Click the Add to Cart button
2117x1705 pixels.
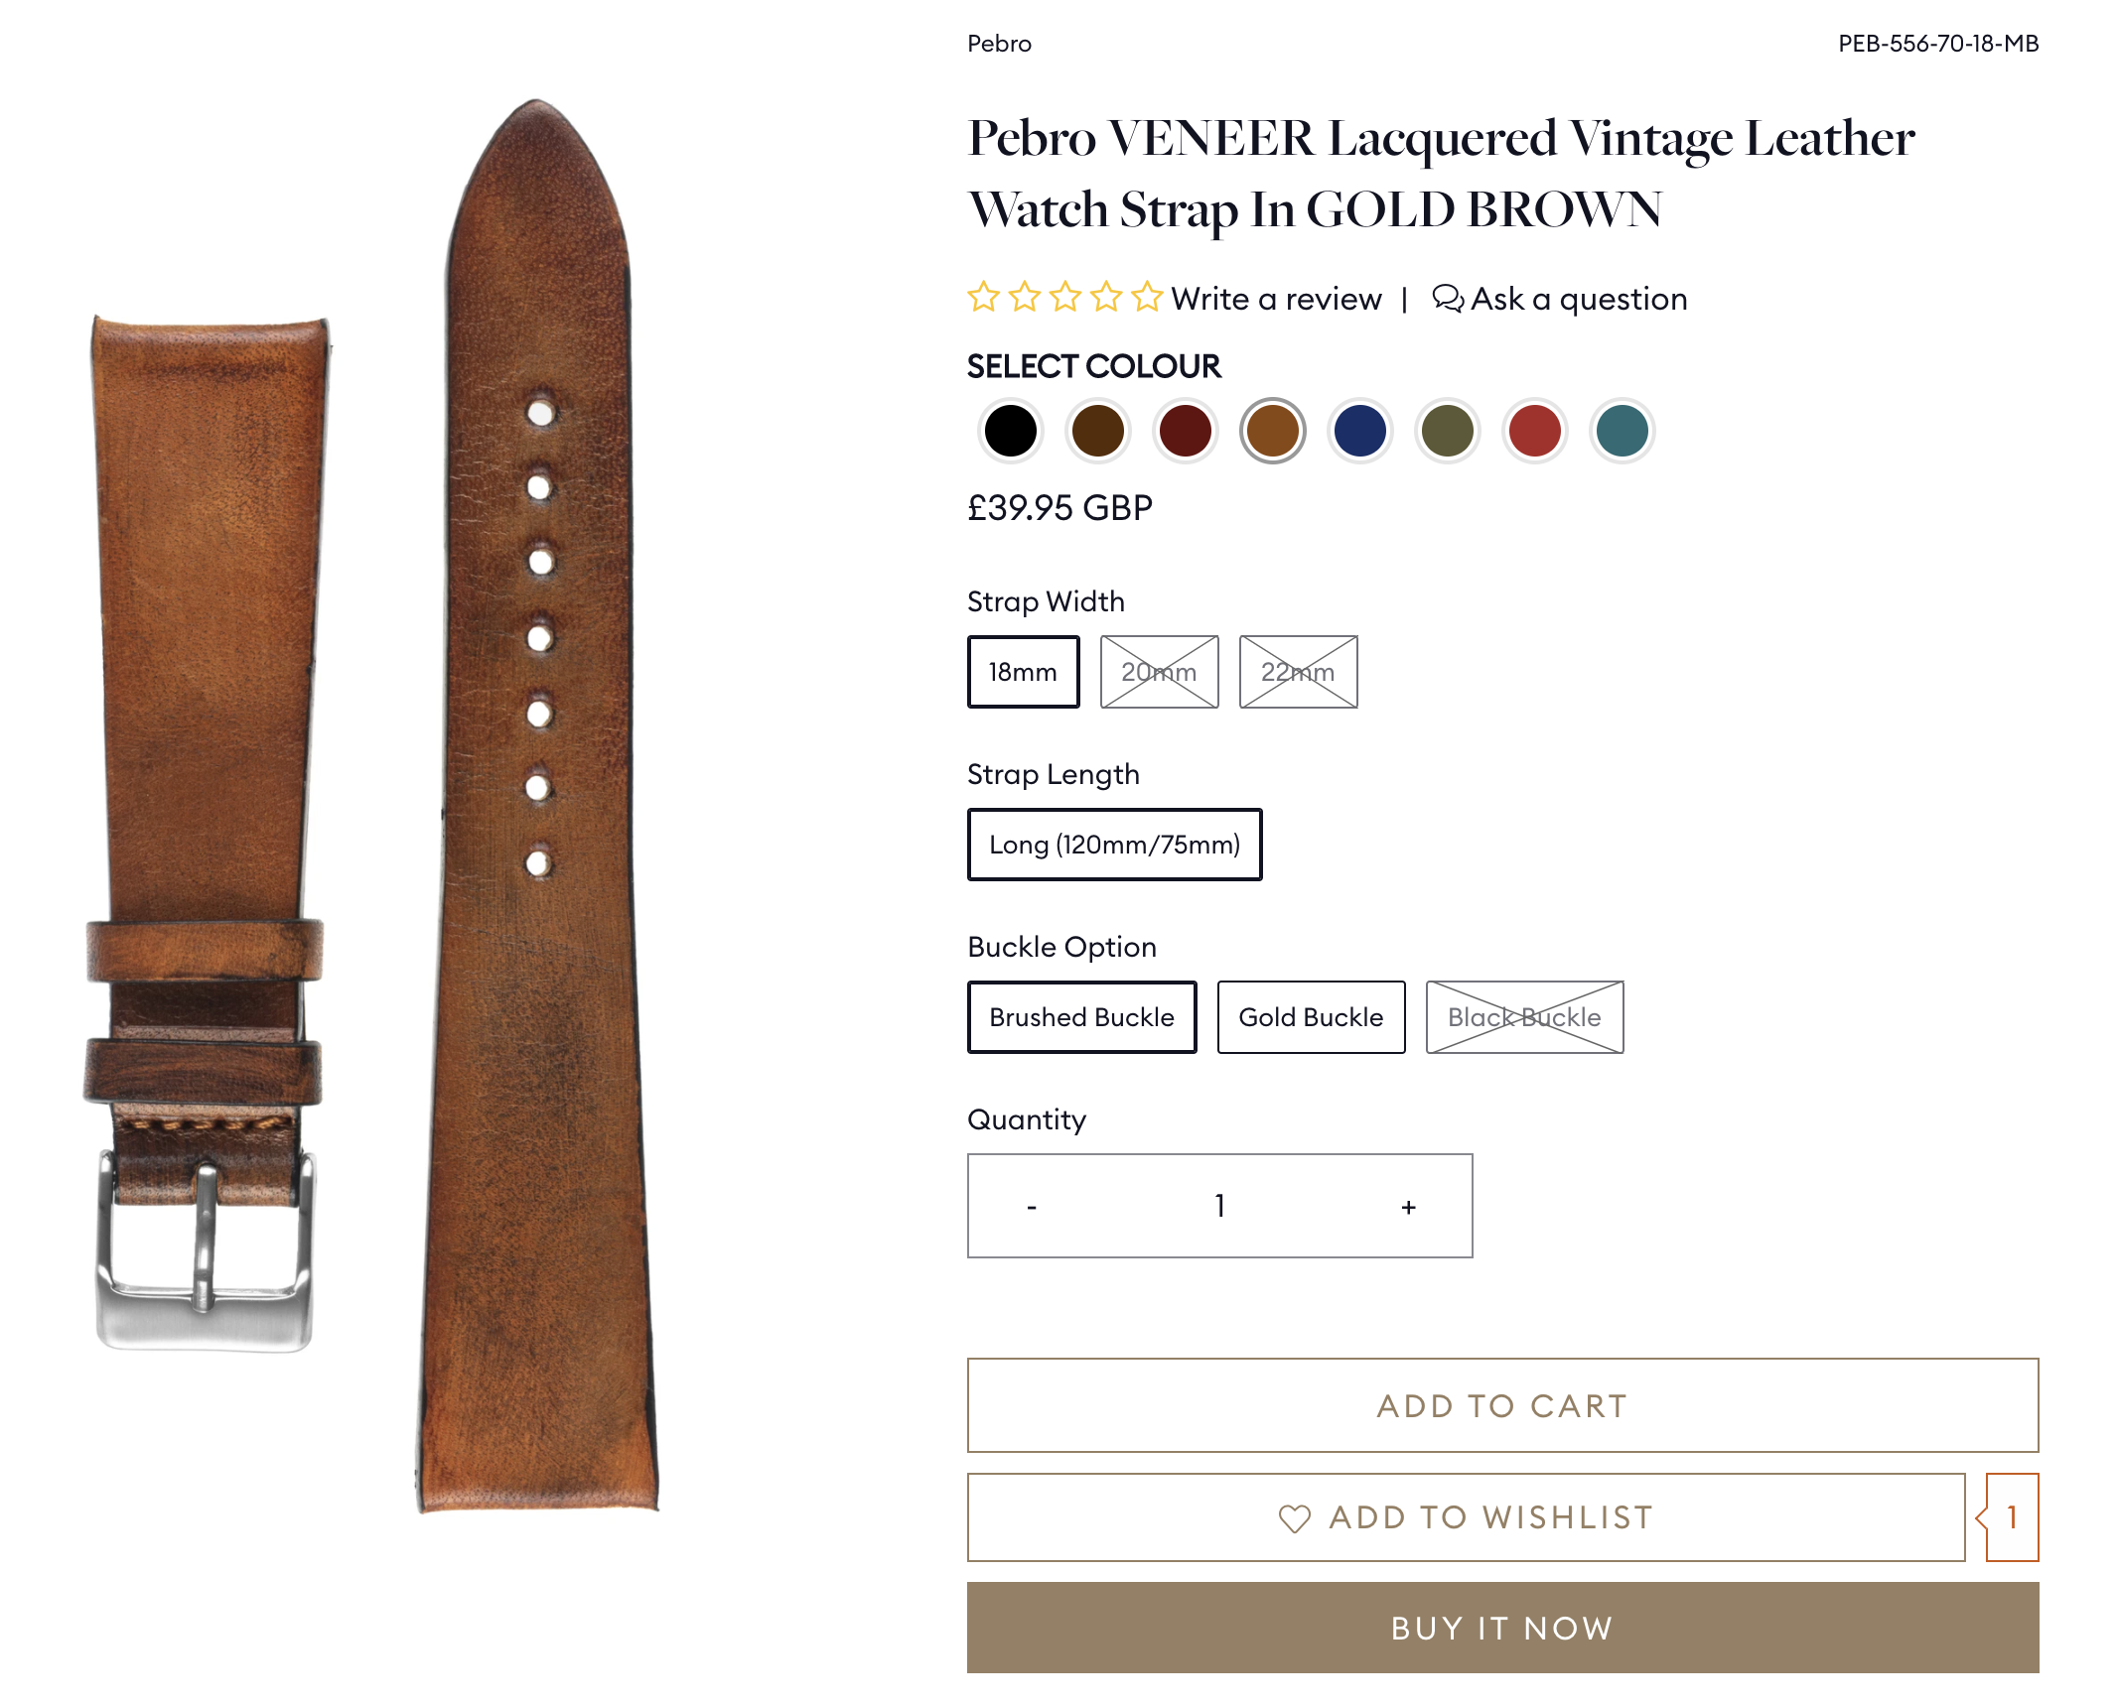1502,1405
